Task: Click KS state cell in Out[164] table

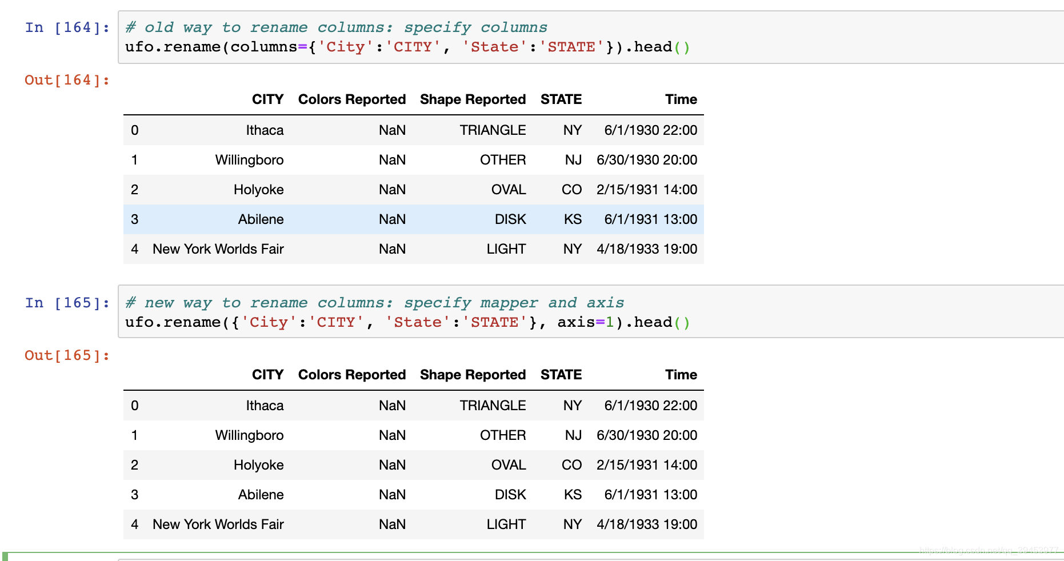Action: (x=573, y=219)
